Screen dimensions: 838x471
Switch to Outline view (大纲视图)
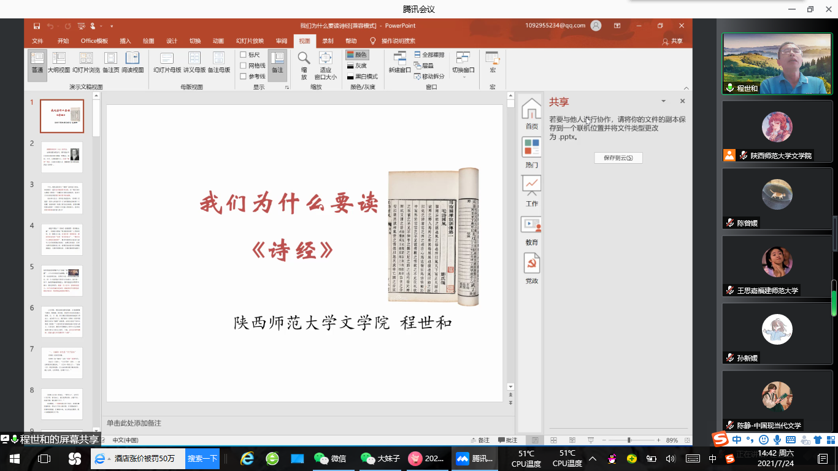(59, 63)
